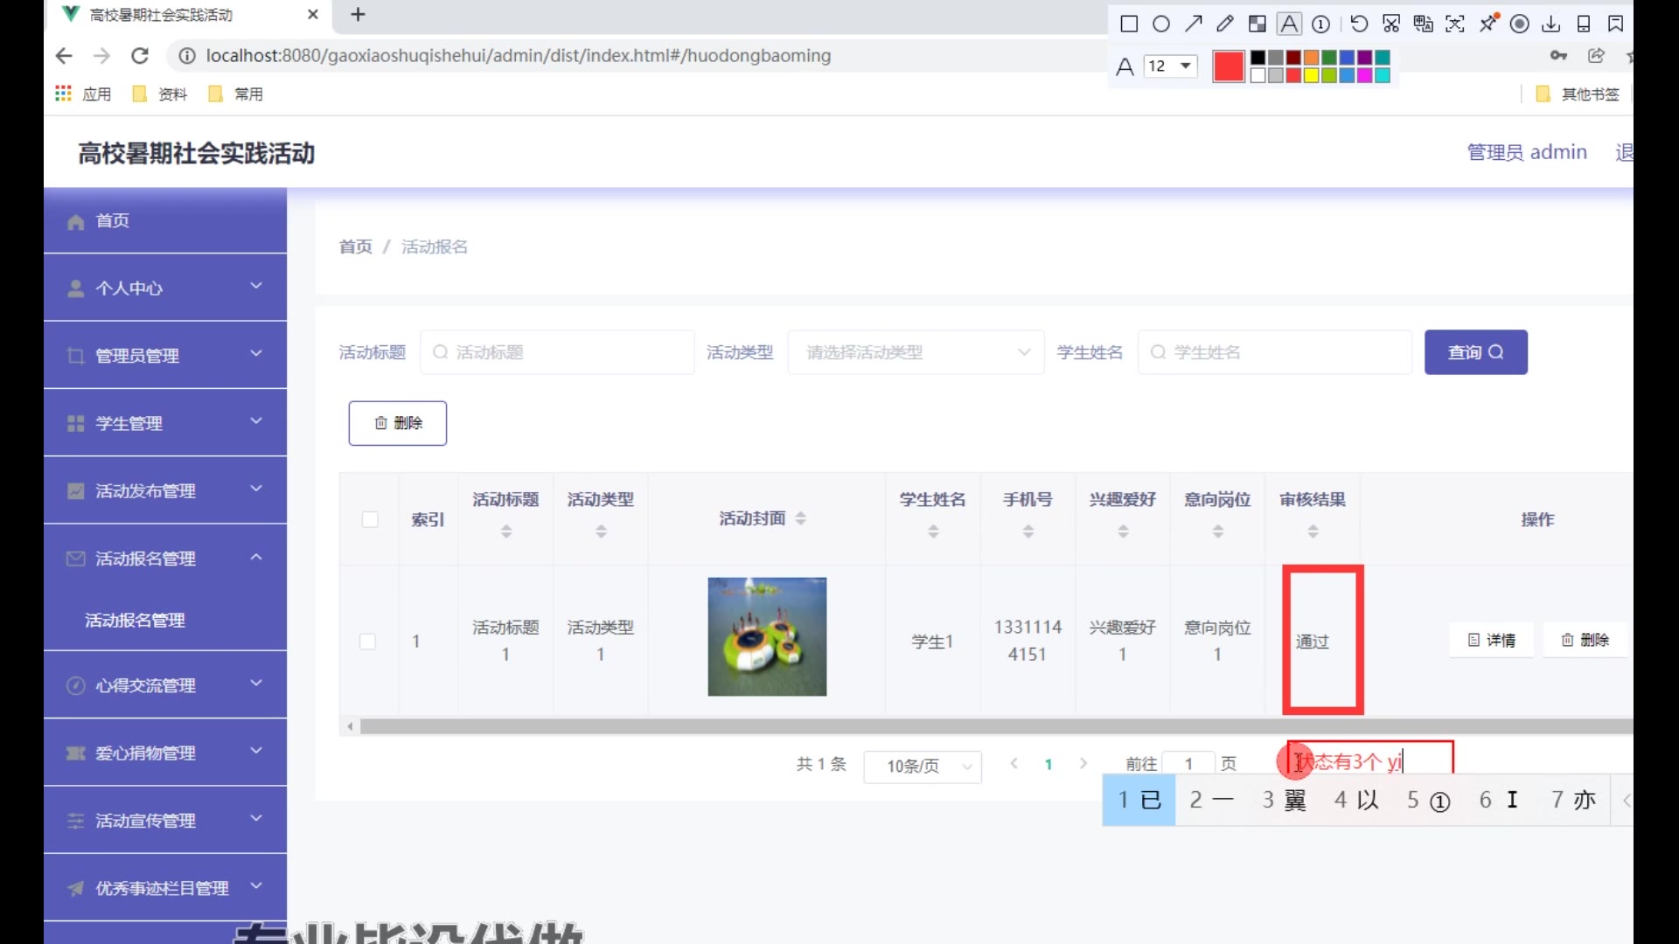Select the text annotation tool

(1289, 24)
